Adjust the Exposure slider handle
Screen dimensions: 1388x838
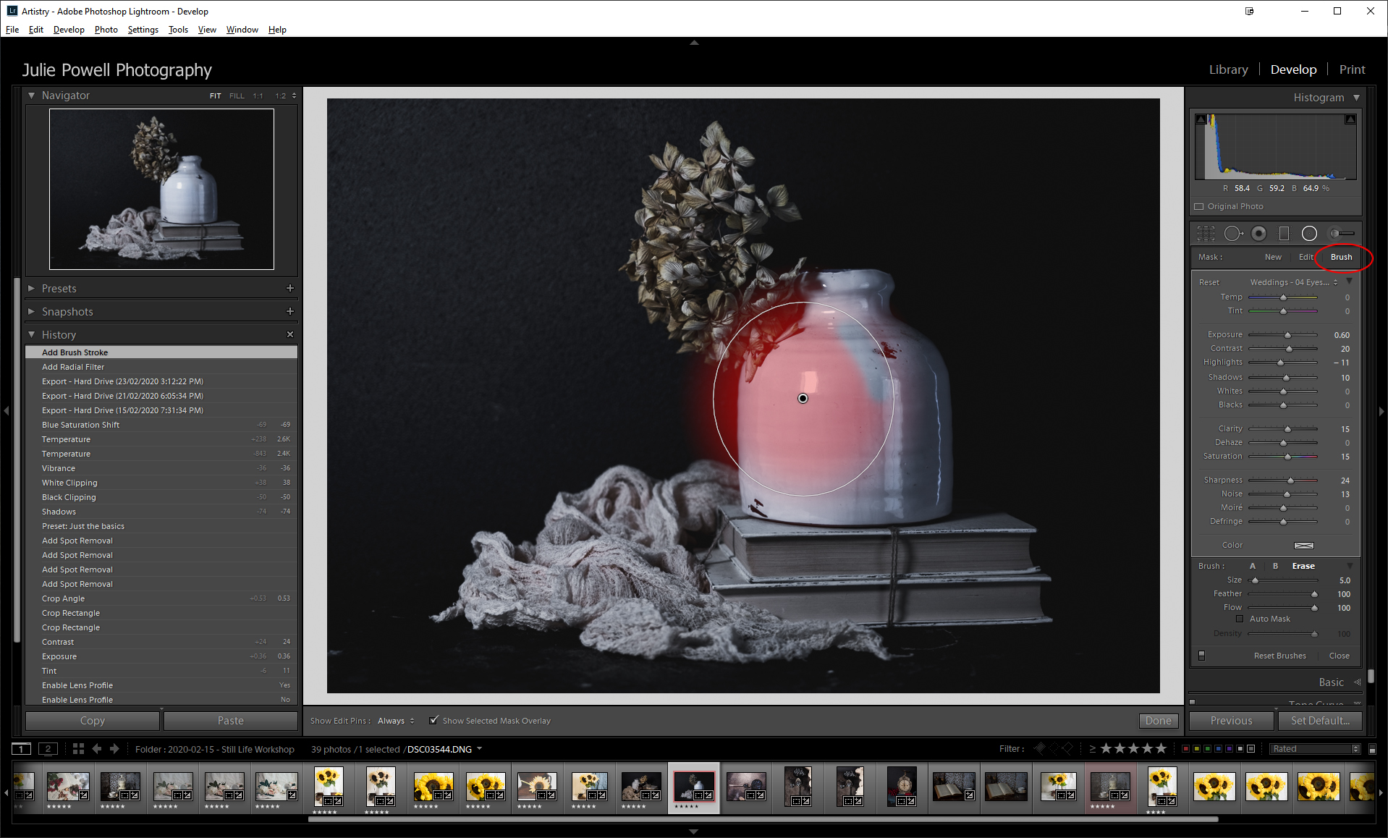pyautogui.click(x=1287, y=335)
